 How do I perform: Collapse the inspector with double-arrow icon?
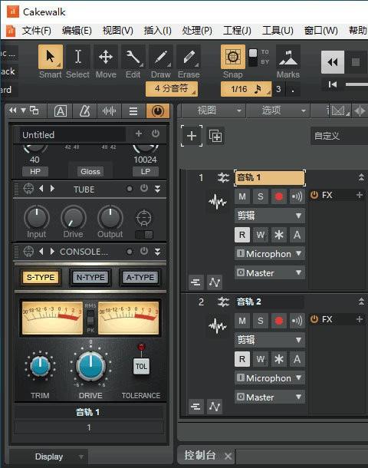12,110
